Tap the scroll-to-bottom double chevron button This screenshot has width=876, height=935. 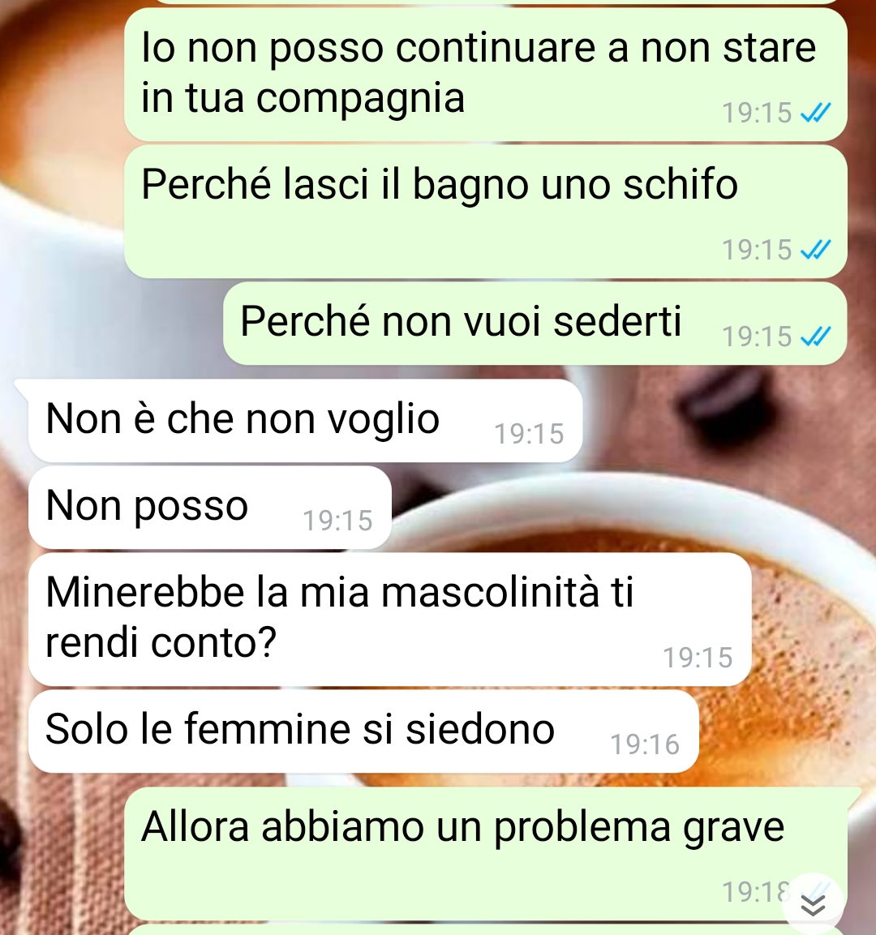pos(813,906)
